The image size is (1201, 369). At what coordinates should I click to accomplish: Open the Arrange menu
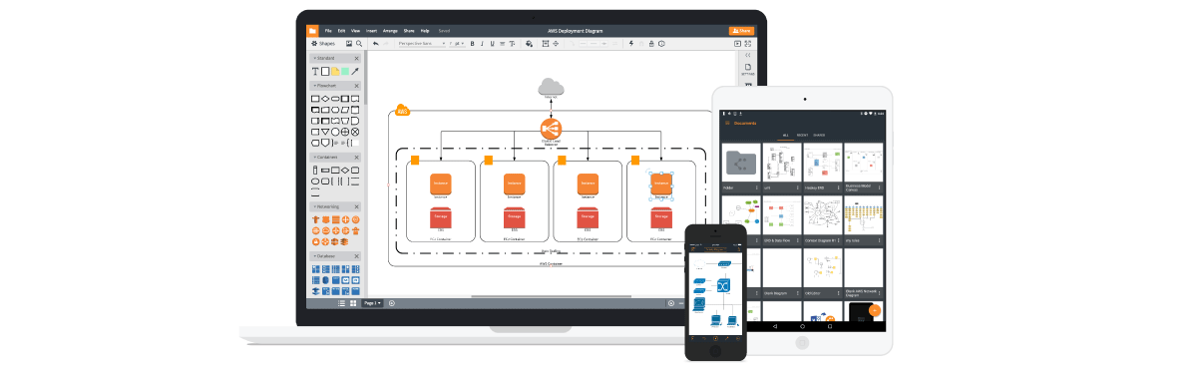[x=390, y=31]
